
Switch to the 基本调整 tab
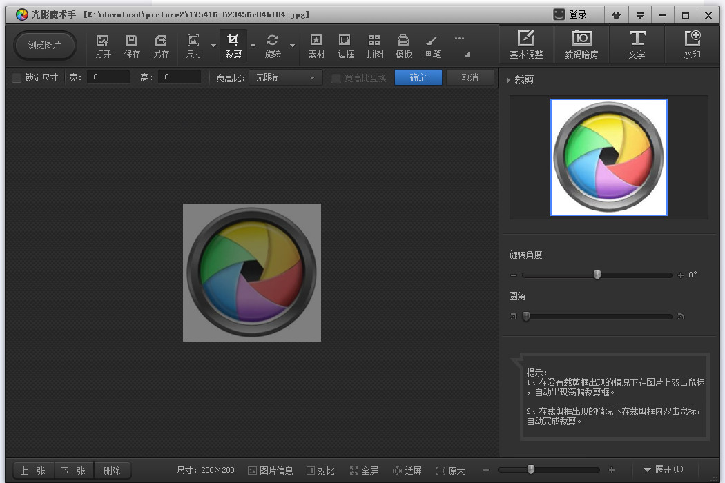coord(526,44)
